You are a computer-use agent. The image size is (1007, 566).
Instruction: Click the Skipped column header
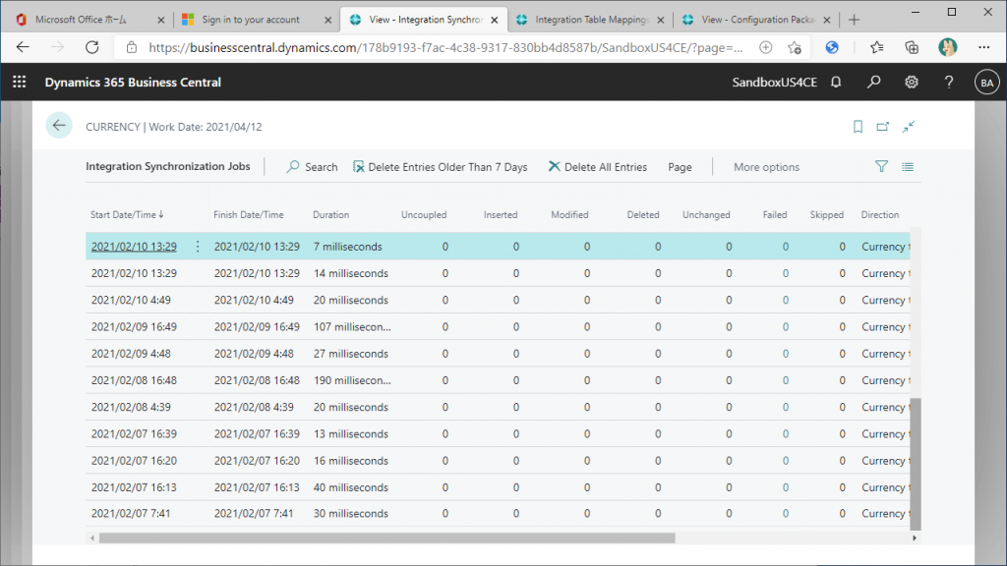pos(826,215)
